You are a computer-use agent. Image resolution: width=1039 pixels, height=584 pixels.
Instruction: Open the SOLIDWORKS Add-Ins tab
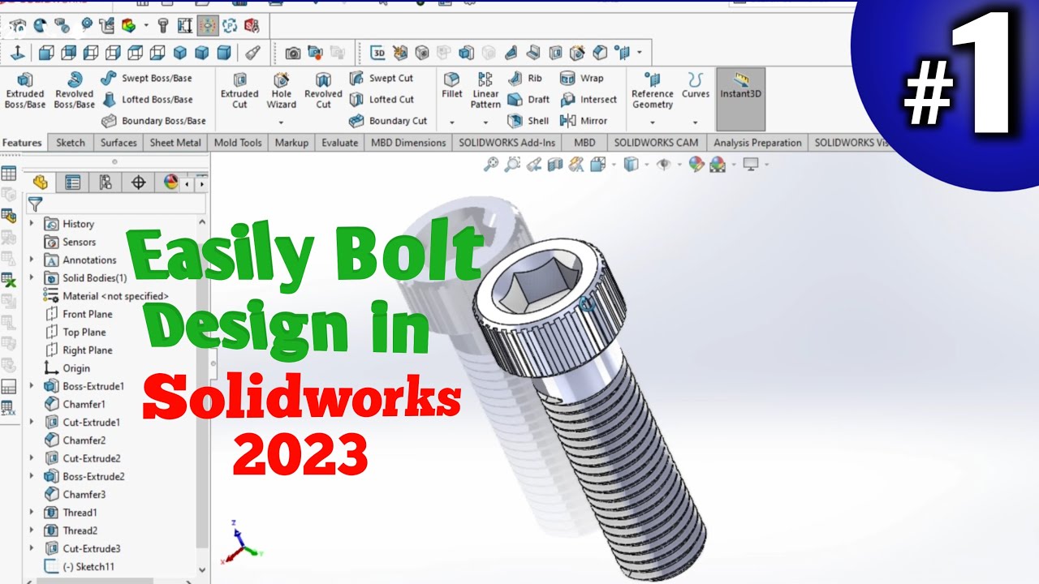tap(507, 143)
